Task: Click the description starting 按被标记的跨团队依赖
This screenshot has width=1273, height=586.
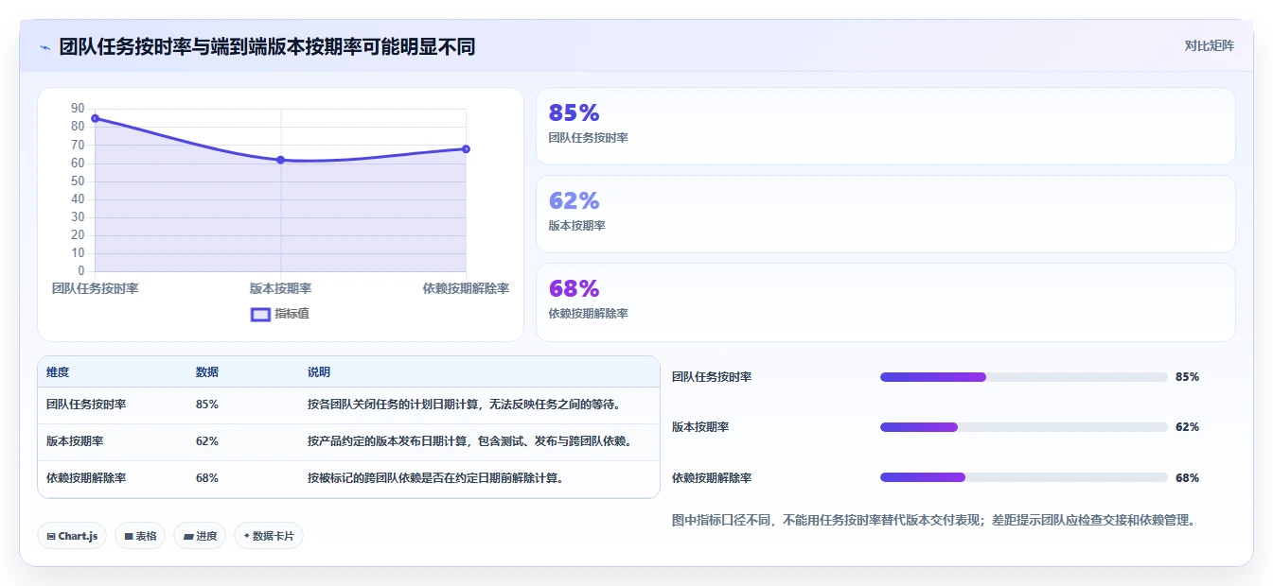Action: click(x=435, y=478)
